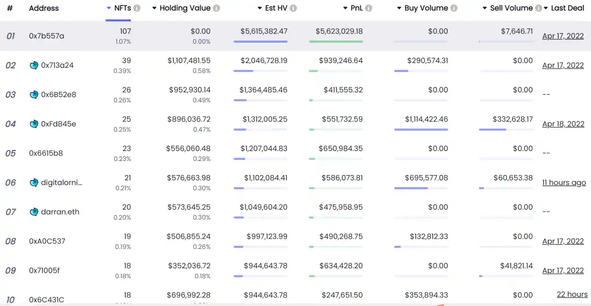Sort table by Holding Value arrow
The height and width of the screenshot is (306, 591).
154,8
